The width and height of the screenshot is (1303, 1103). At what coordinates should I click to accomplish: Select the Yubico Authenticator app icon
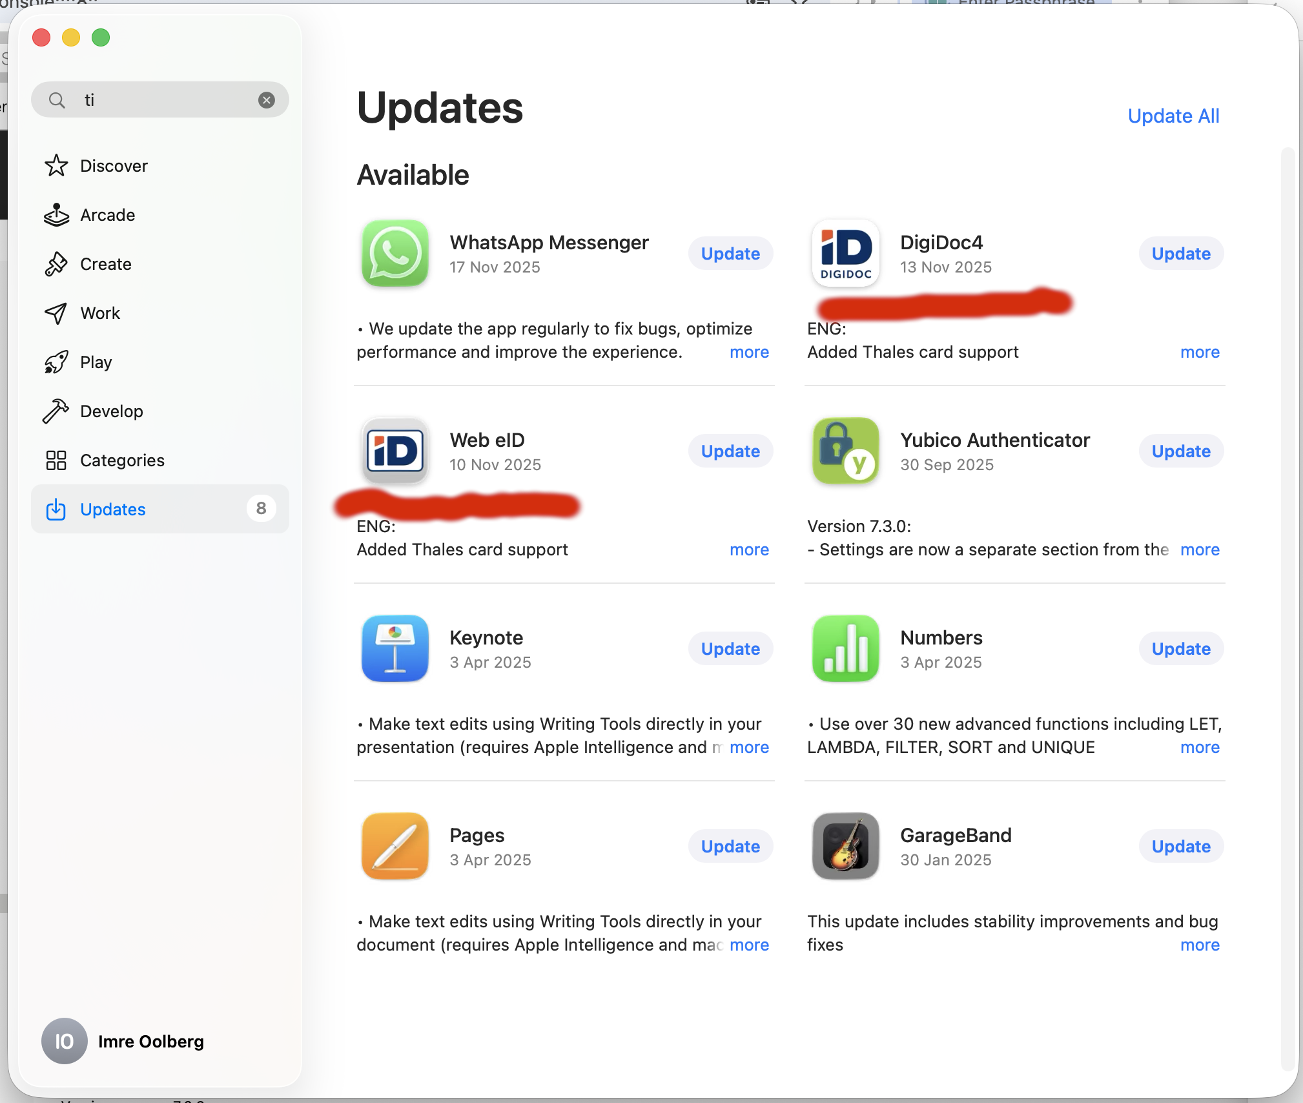coord(845,451)
